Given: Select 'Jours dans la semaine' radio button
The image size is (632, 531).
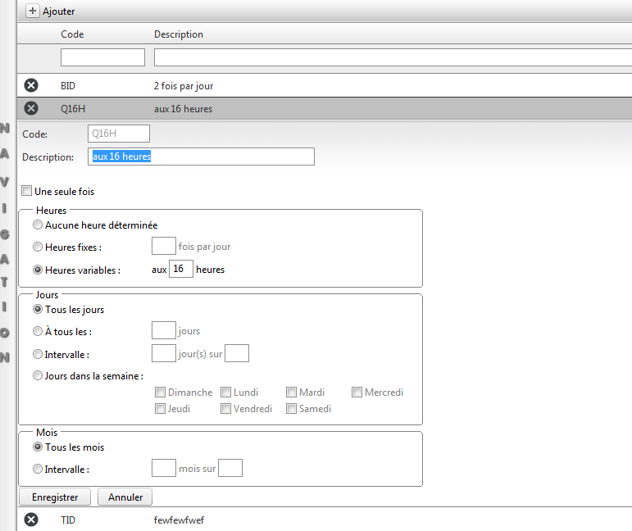Looking at the screenshot, I should [38, 375].
